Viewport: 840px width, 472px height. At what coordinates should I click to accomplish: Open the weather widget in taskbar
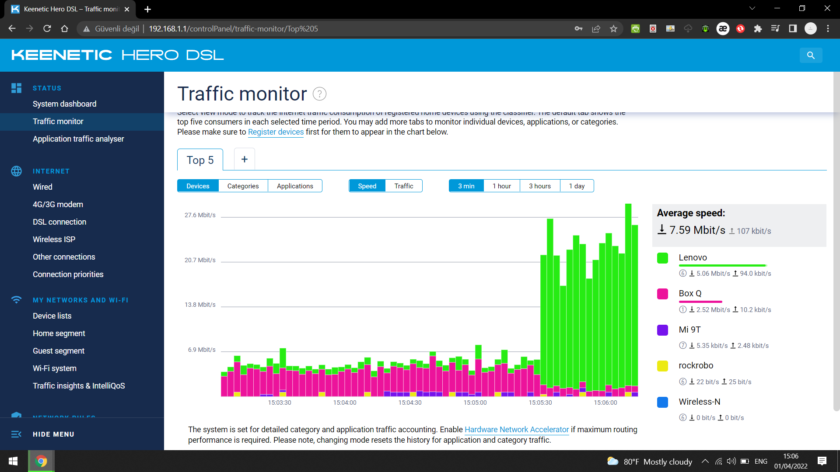coord(650,461)
